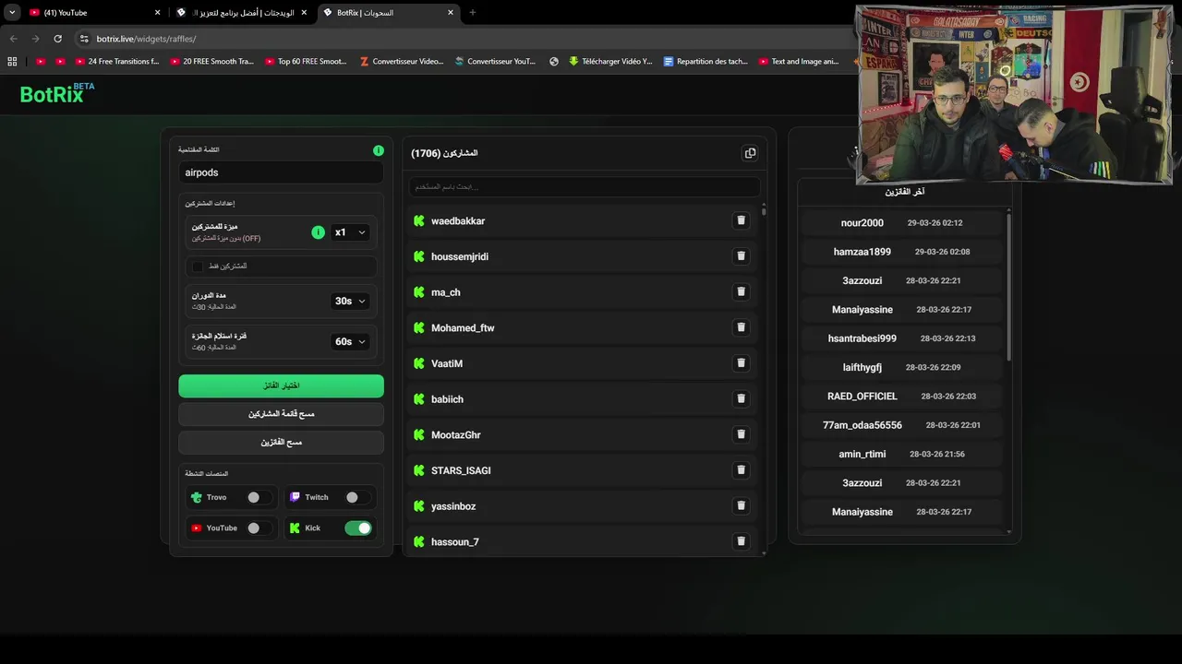Switch to the middle Arabic widgets tab
Screen dimensions: 1182x664
tap(242, 13)
